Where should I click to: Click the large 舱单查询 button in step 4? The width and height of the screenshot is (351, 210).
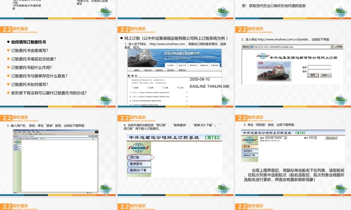click(139, 164)
